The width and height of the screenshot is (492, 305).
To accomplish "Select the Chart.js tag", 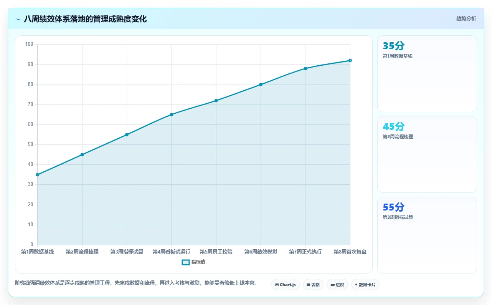I will (285, 285).
